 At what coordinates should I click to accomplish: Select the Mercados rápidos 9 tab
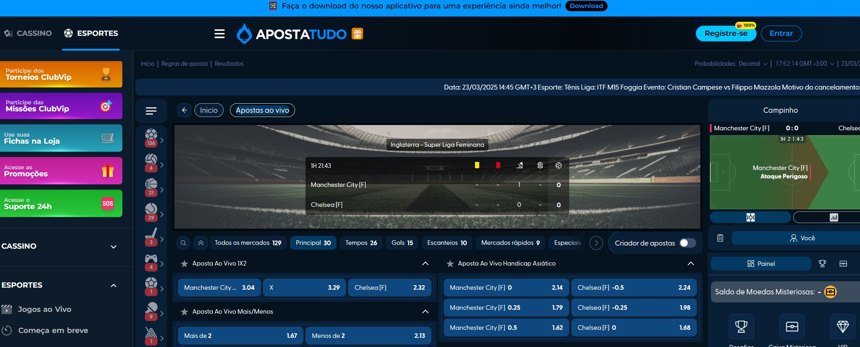pos(511,243)
